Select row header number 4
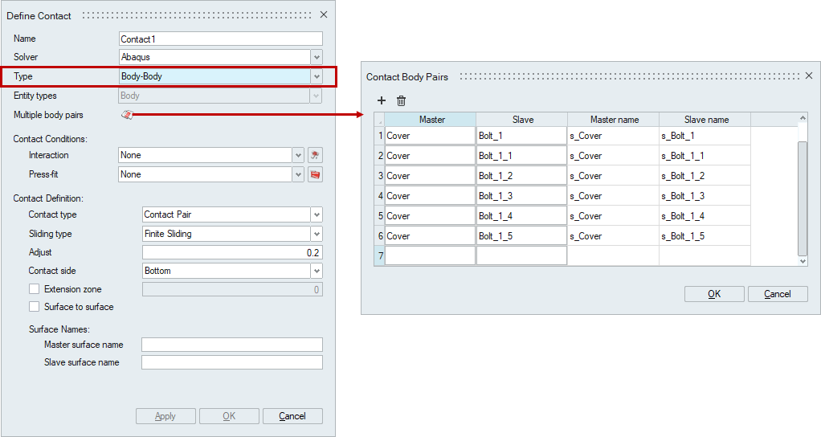The height and width of the screenshot is (437, 821). [380, 196]
